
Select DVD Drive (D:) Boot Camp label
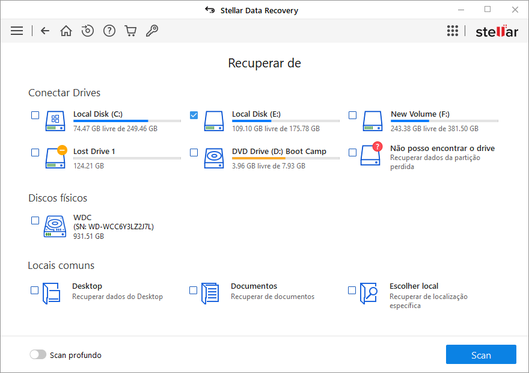pos(279,151)
